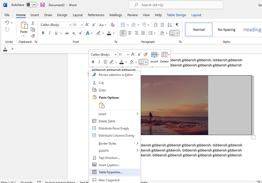The width and height of the screenshot is (262, 183).
Task: Click the Format Painter icon
Action: pyautogui.click(x=33, y=36)
